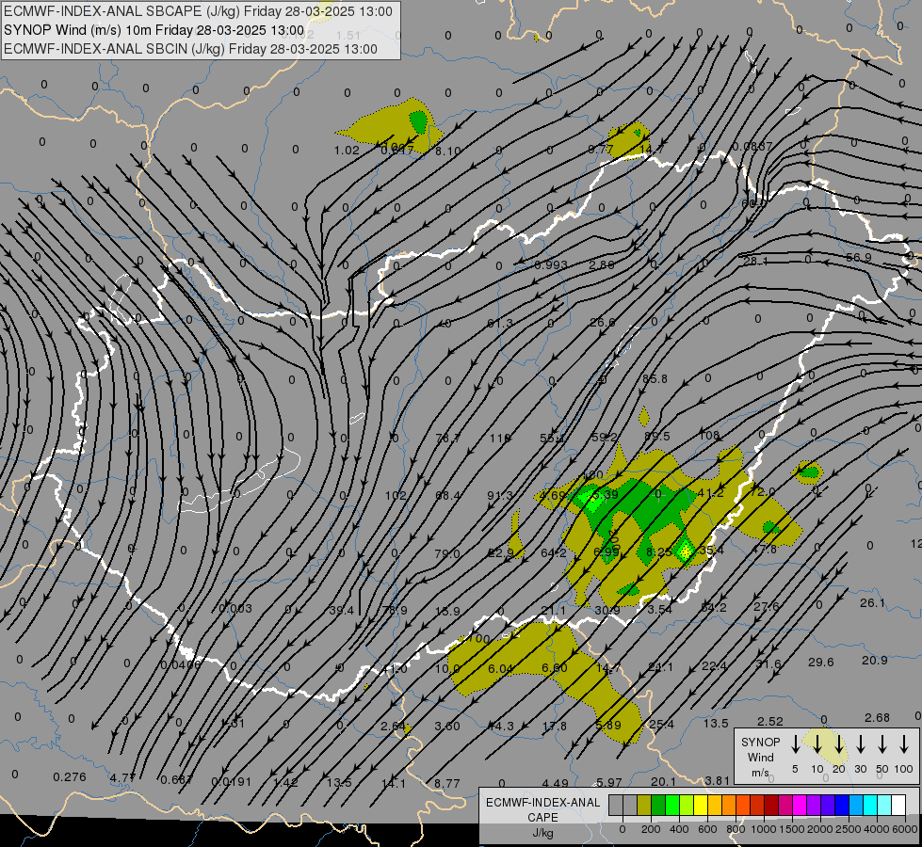The width and height of the screenshot is (922, 847).
Task: Click the 5 m/s wind arrow in legend
Action: 795,744
